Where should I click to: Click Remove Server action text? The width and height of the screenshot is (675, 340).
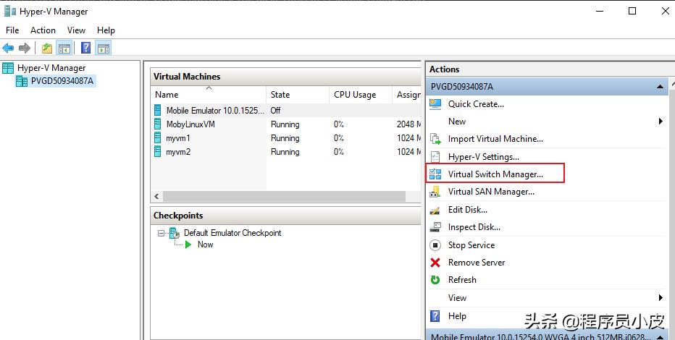click(x=477, y=262)
